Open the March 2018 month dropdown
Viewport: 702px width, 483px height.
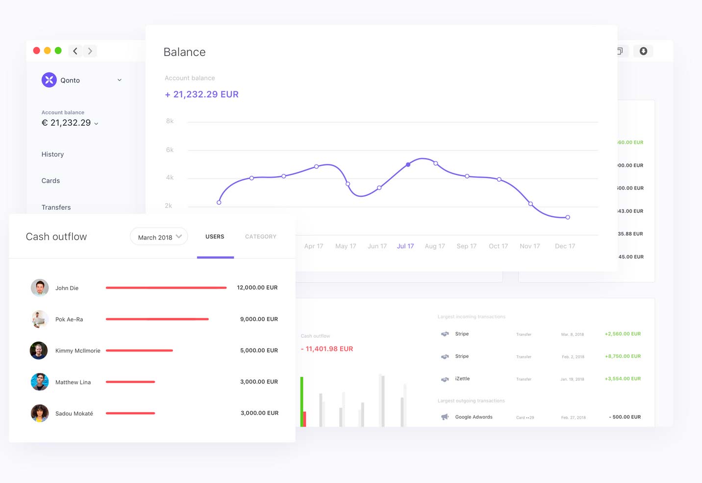[159, 237]
